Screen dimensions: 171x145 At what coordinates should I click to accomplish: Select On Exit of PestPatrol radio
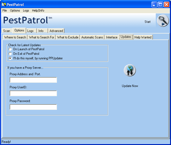coord(10,54)
